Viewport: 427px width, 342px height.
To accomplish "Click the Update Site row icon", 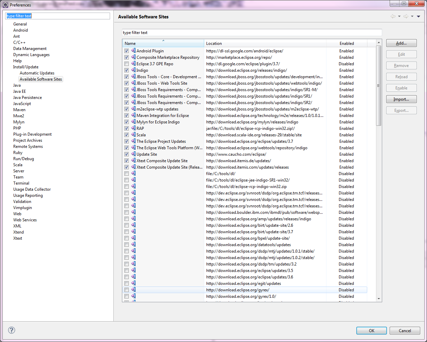I will click(133, 154).
